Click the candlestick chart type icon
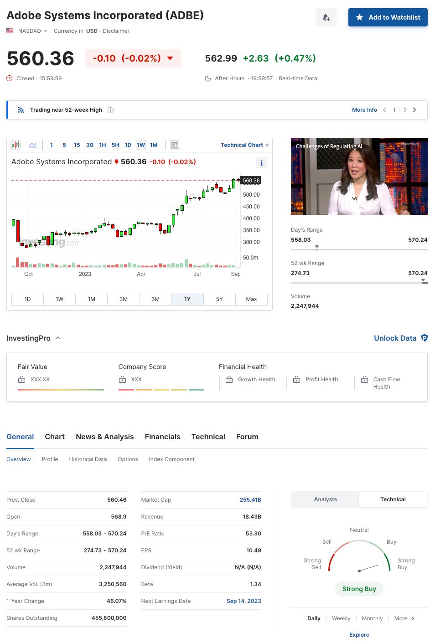435x644 pixels. coord(16,145)
